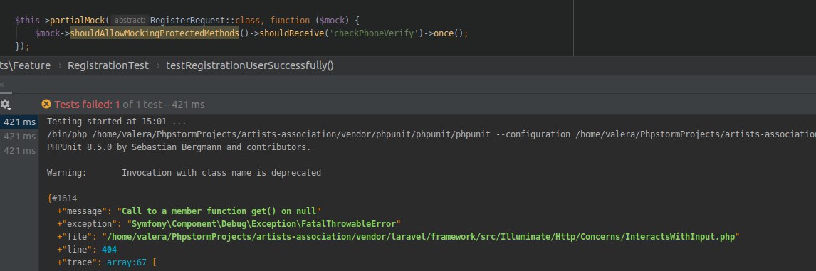
Task: Place the cursor on shouldAllowMockingProtectedMethods
Action: click(155, 33)
